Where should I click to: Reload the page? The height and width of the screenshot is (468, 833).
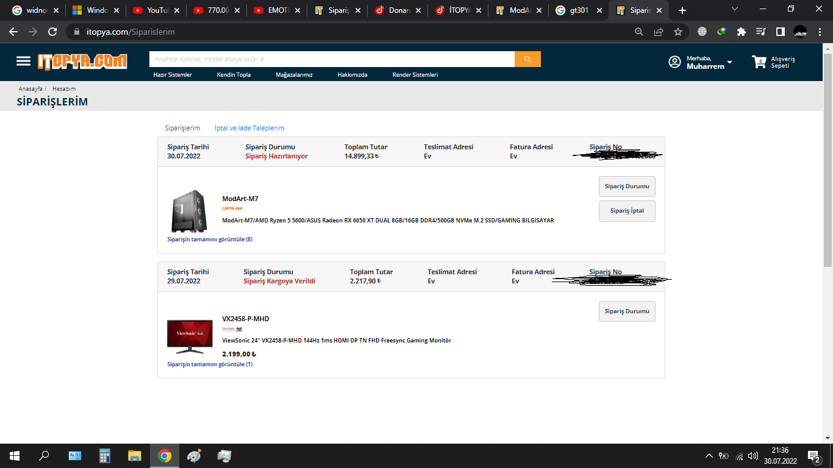point(52,32)
